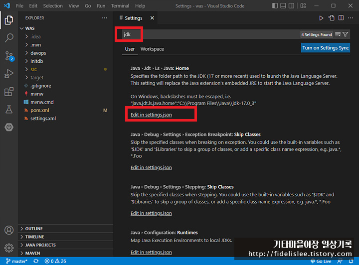Expand the initdb folder

tap(65, 61)
